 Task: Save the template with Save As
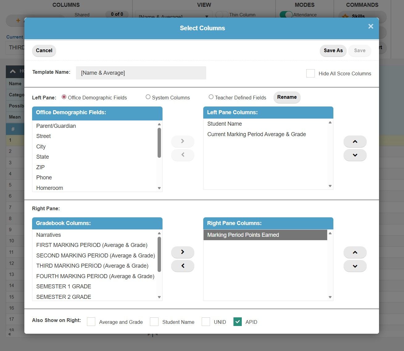pos(333,50)
